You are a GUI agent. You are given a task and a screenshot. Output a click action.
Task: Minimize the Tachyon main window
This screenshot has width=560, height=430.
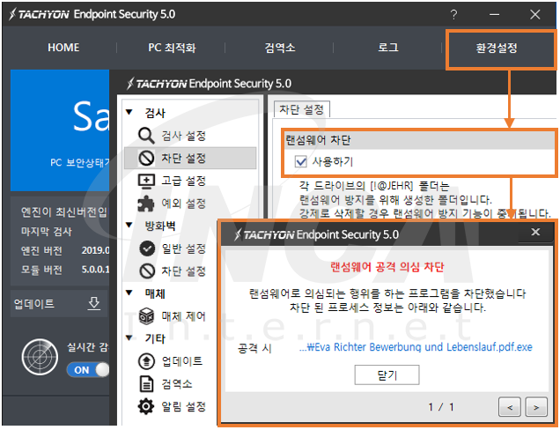pyautogui.click(x=494, y=15)
